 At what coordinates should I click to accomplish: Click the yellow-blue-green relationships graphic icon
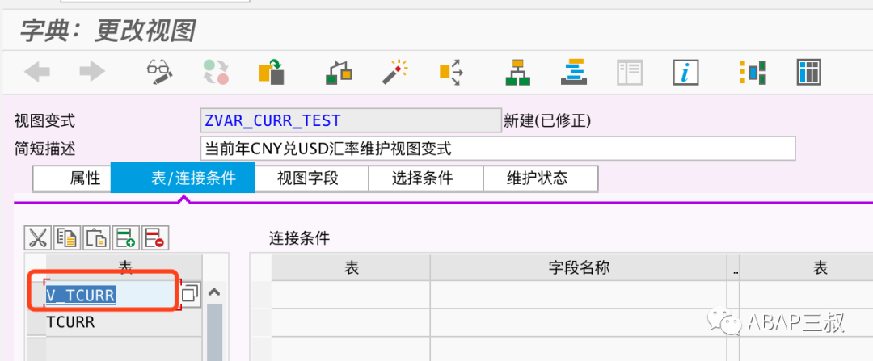pos(753,72)
